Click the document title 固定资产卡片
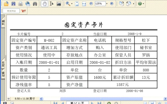167x104 pixels. coord(84,25)
